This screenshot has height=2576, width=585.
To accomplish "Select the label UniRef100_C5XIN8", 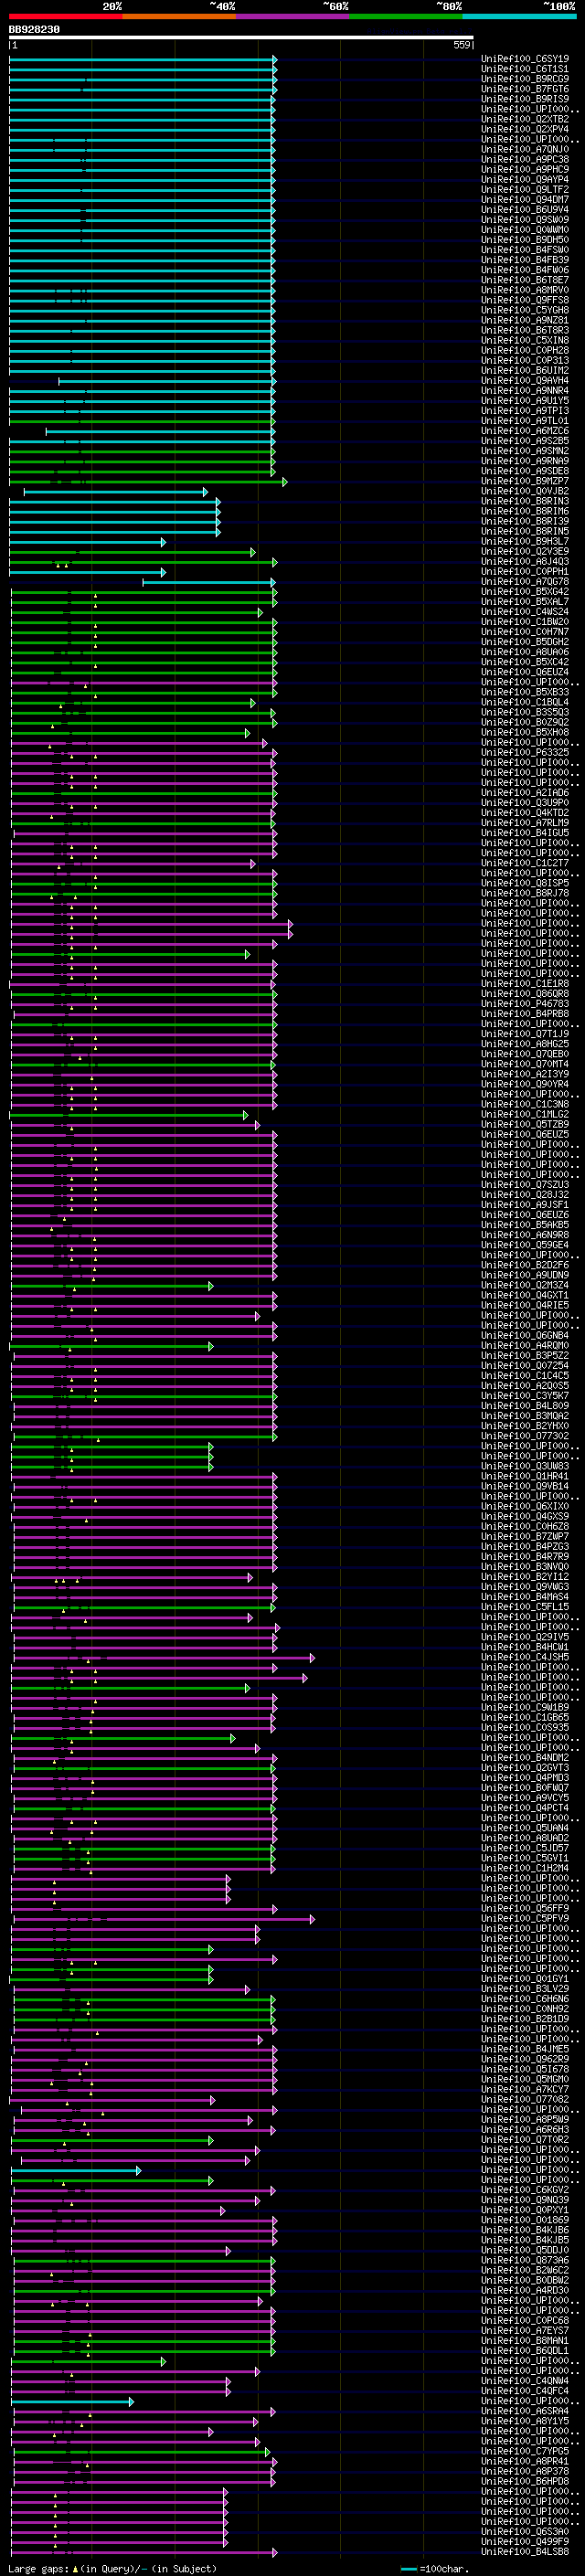I will click(x=525, y=340).
